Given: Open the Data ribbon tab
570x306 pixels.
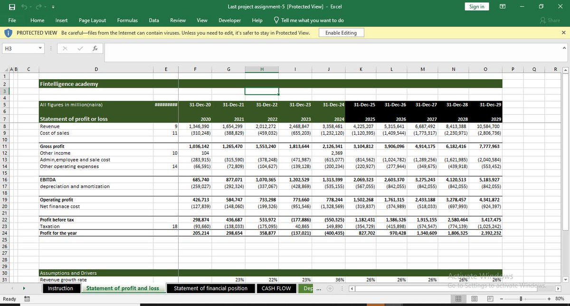Looking at the screenshot, I should (x=154, y=20).
